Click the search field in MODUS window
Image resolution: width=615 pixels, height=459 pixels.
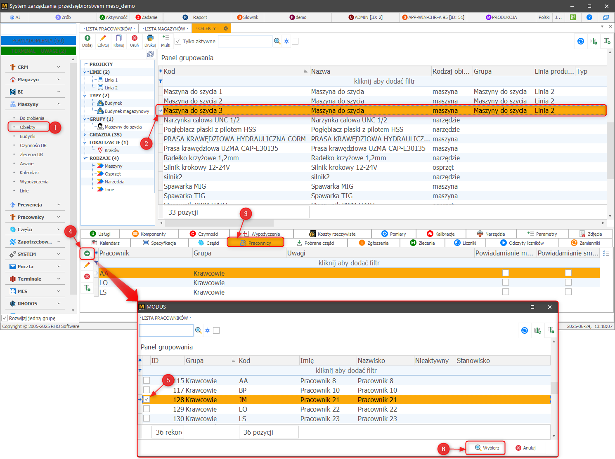pyautogui.click(x=166, y=330)
